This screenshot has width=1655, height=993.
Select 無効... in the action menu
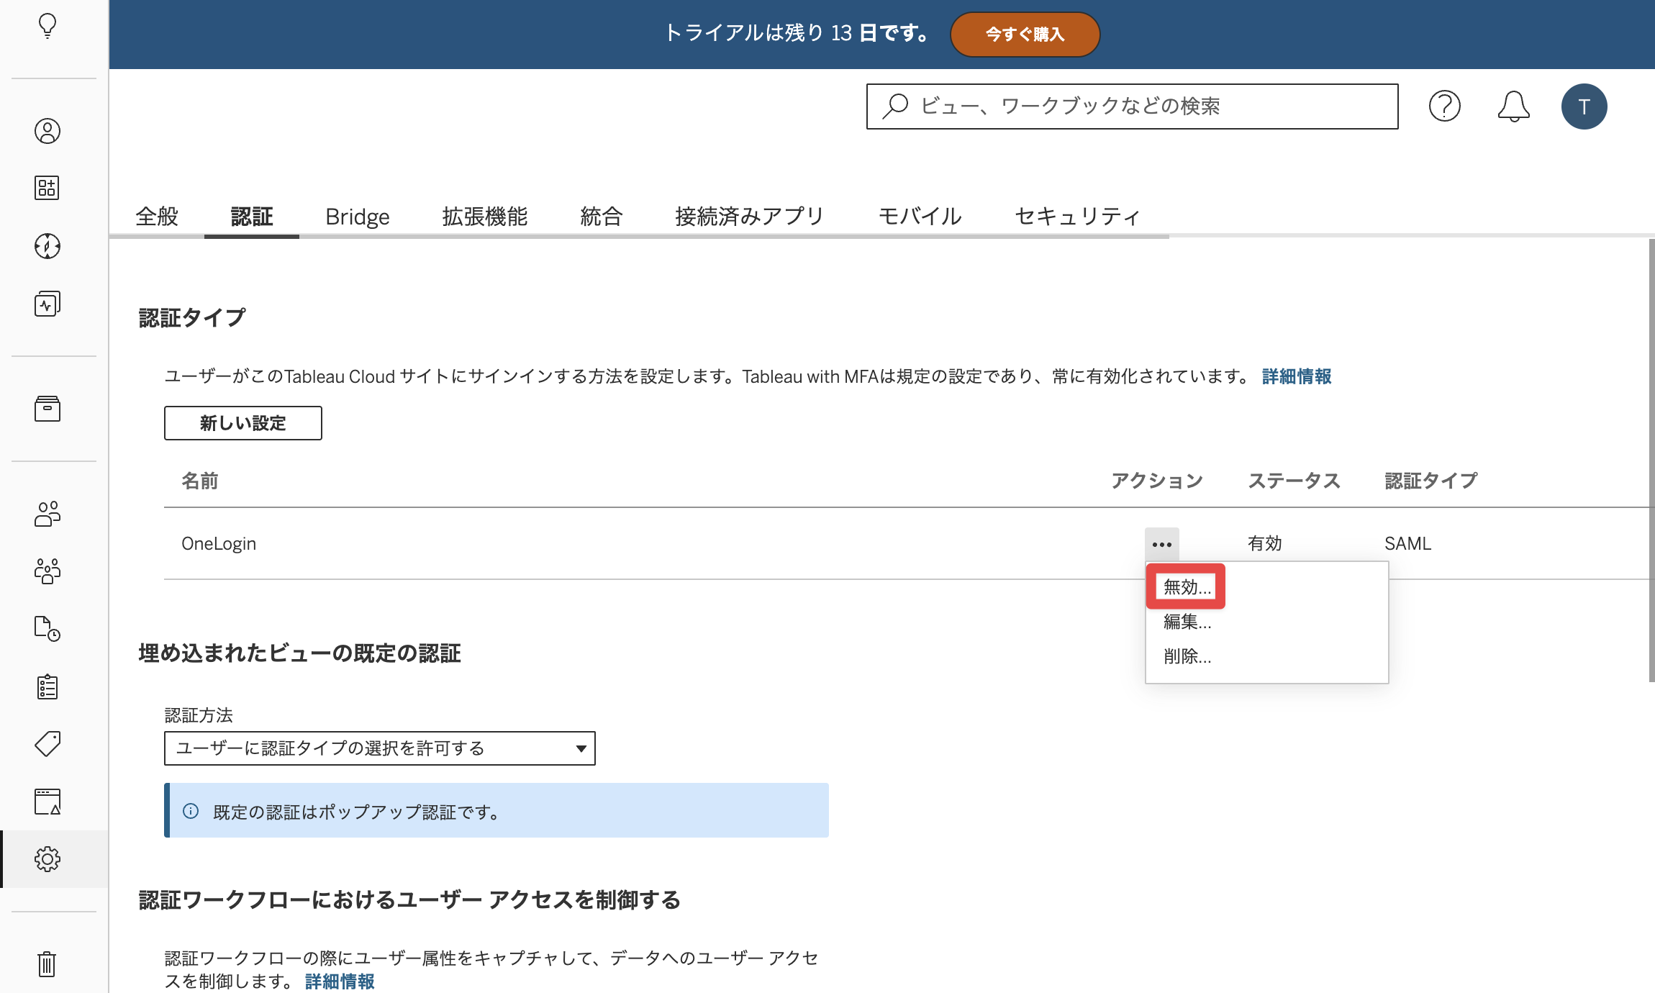[x=1187, y=587]
